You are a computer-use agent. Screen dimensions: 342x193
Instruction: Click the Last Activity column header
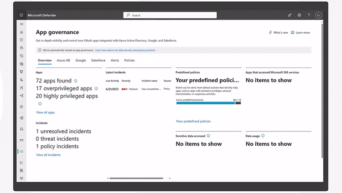pos(112,81)
